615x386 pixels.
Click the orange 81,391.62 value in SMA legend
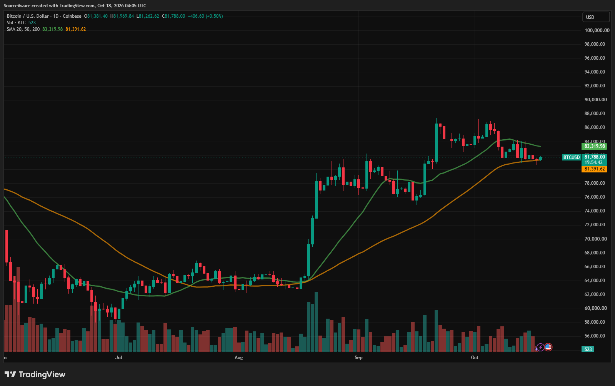pyautogui.click(x=76, y=29)
